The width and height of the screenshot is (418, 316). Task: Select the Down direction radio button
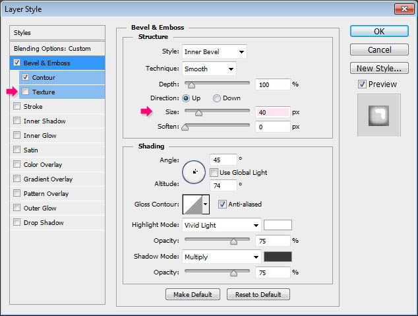pyautogui.click(x=217, y=98)
